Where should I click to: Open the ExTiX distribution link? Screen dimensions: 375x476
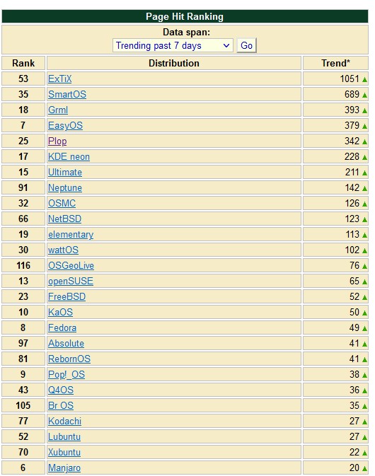[60, 79]
